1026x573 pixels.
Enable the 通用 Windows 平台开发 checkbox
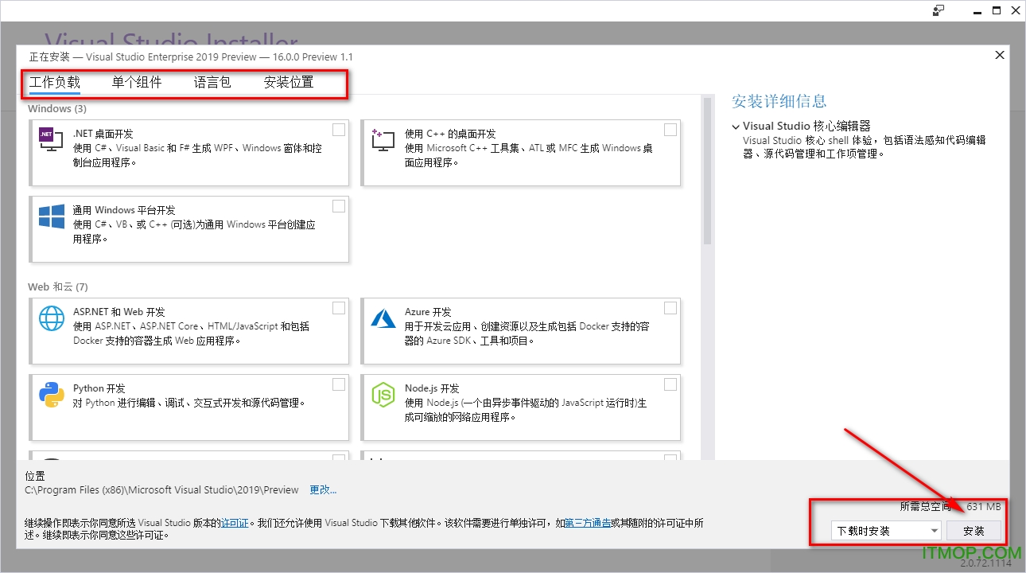[x=339, y=206]
